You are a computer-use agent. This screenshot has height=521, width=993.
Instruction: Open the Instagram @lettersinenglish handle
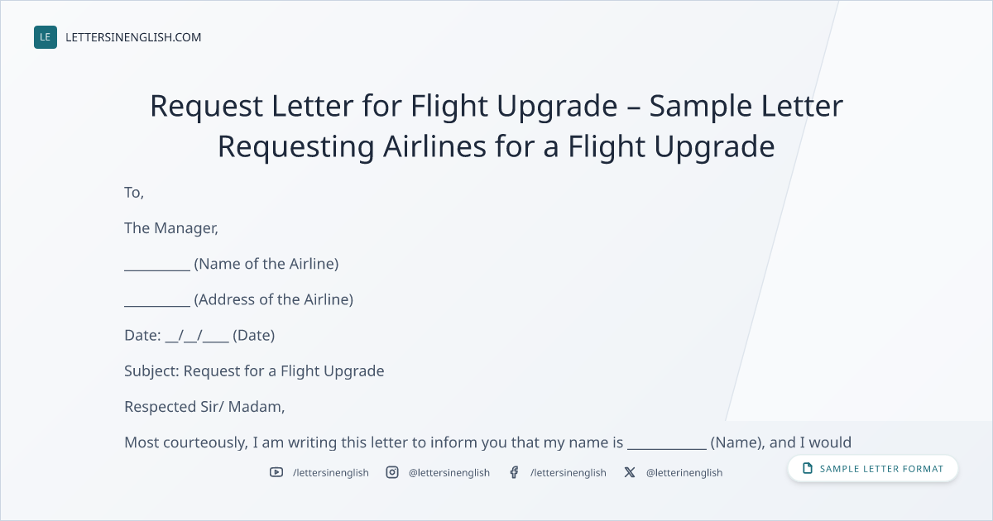(449, 472)
